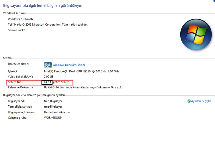Click the processor value Intel(R) Pentium(R) Dual
The height and width of the screenshot is (151, 215).
click(81, 71)
